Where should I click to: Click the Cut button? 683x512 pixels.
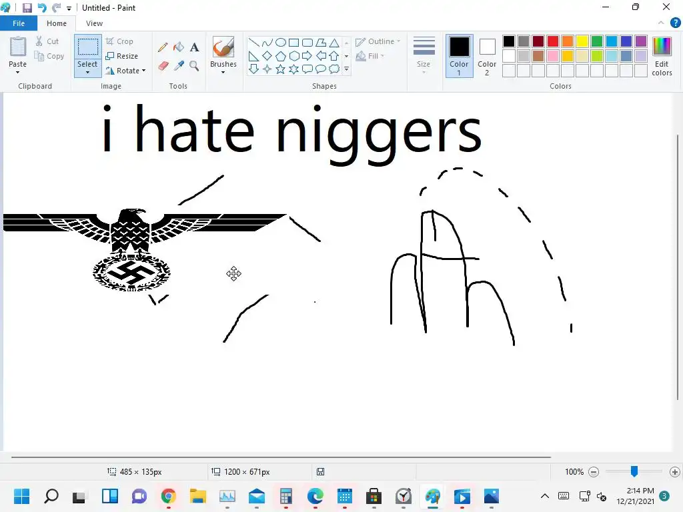(47, 41)
